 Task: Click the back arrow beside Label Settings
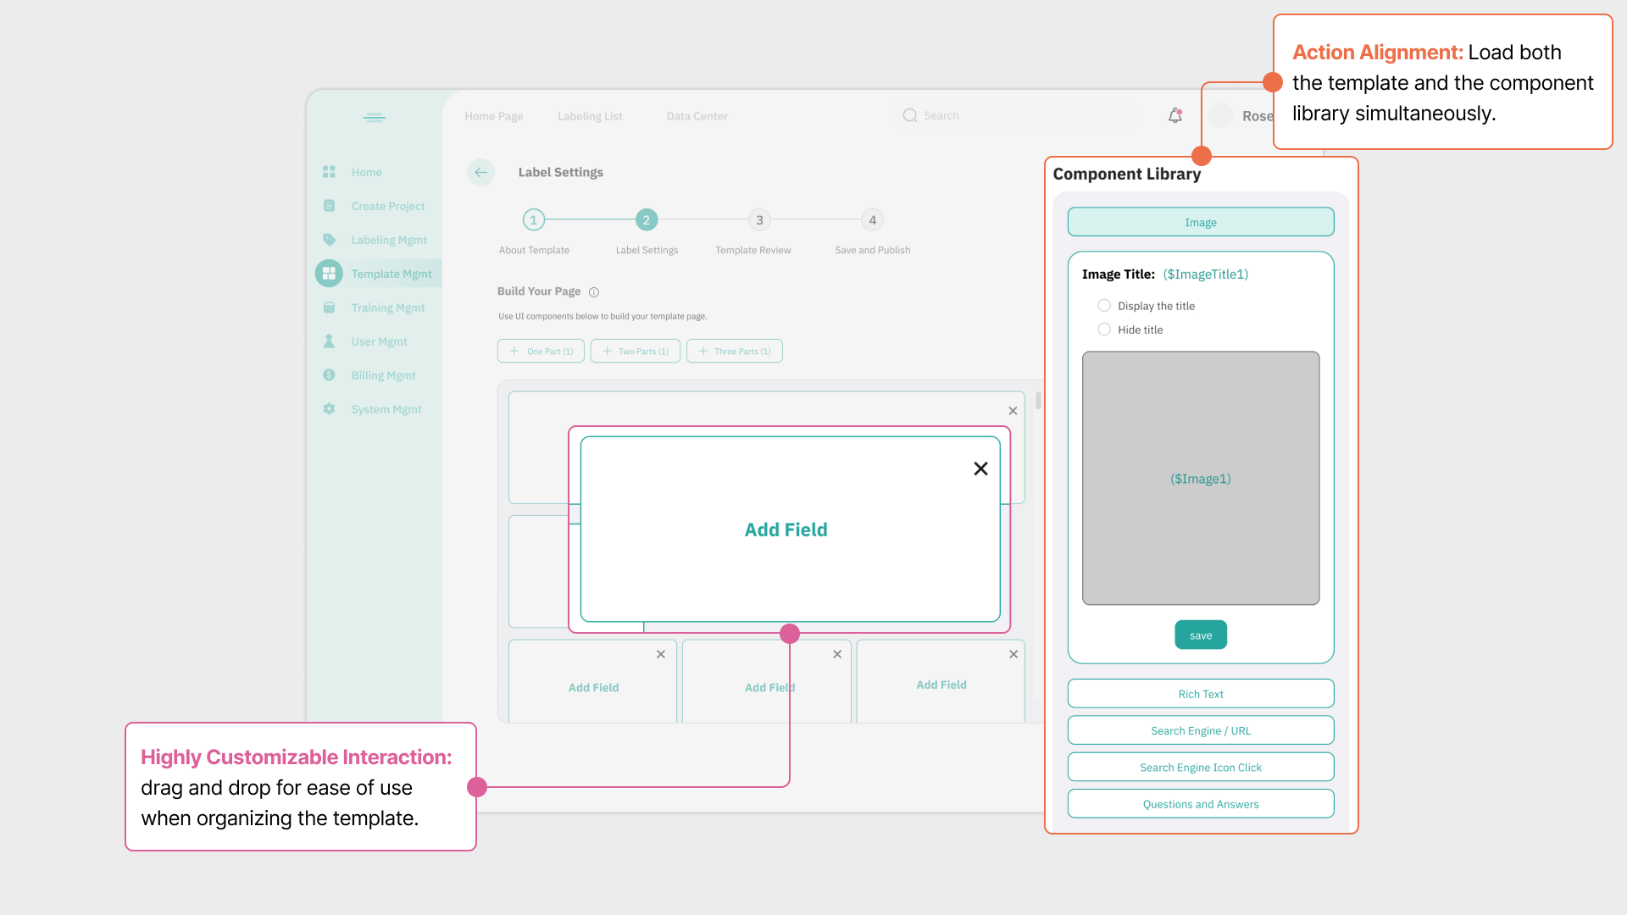480,172
